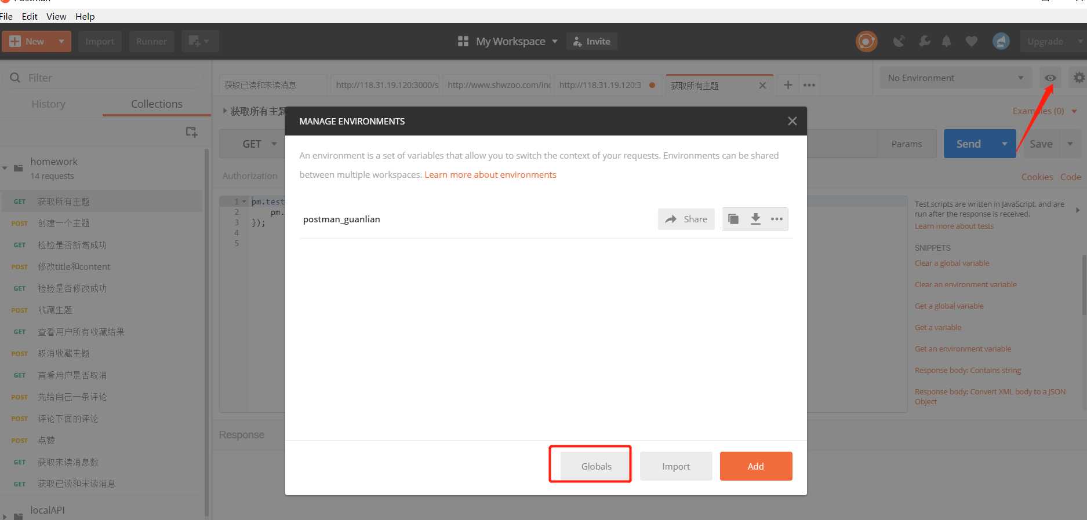Viewport: 1087px width, 520px height.
Task: Add a new request tab with plus icon
Action: (788, 85)
